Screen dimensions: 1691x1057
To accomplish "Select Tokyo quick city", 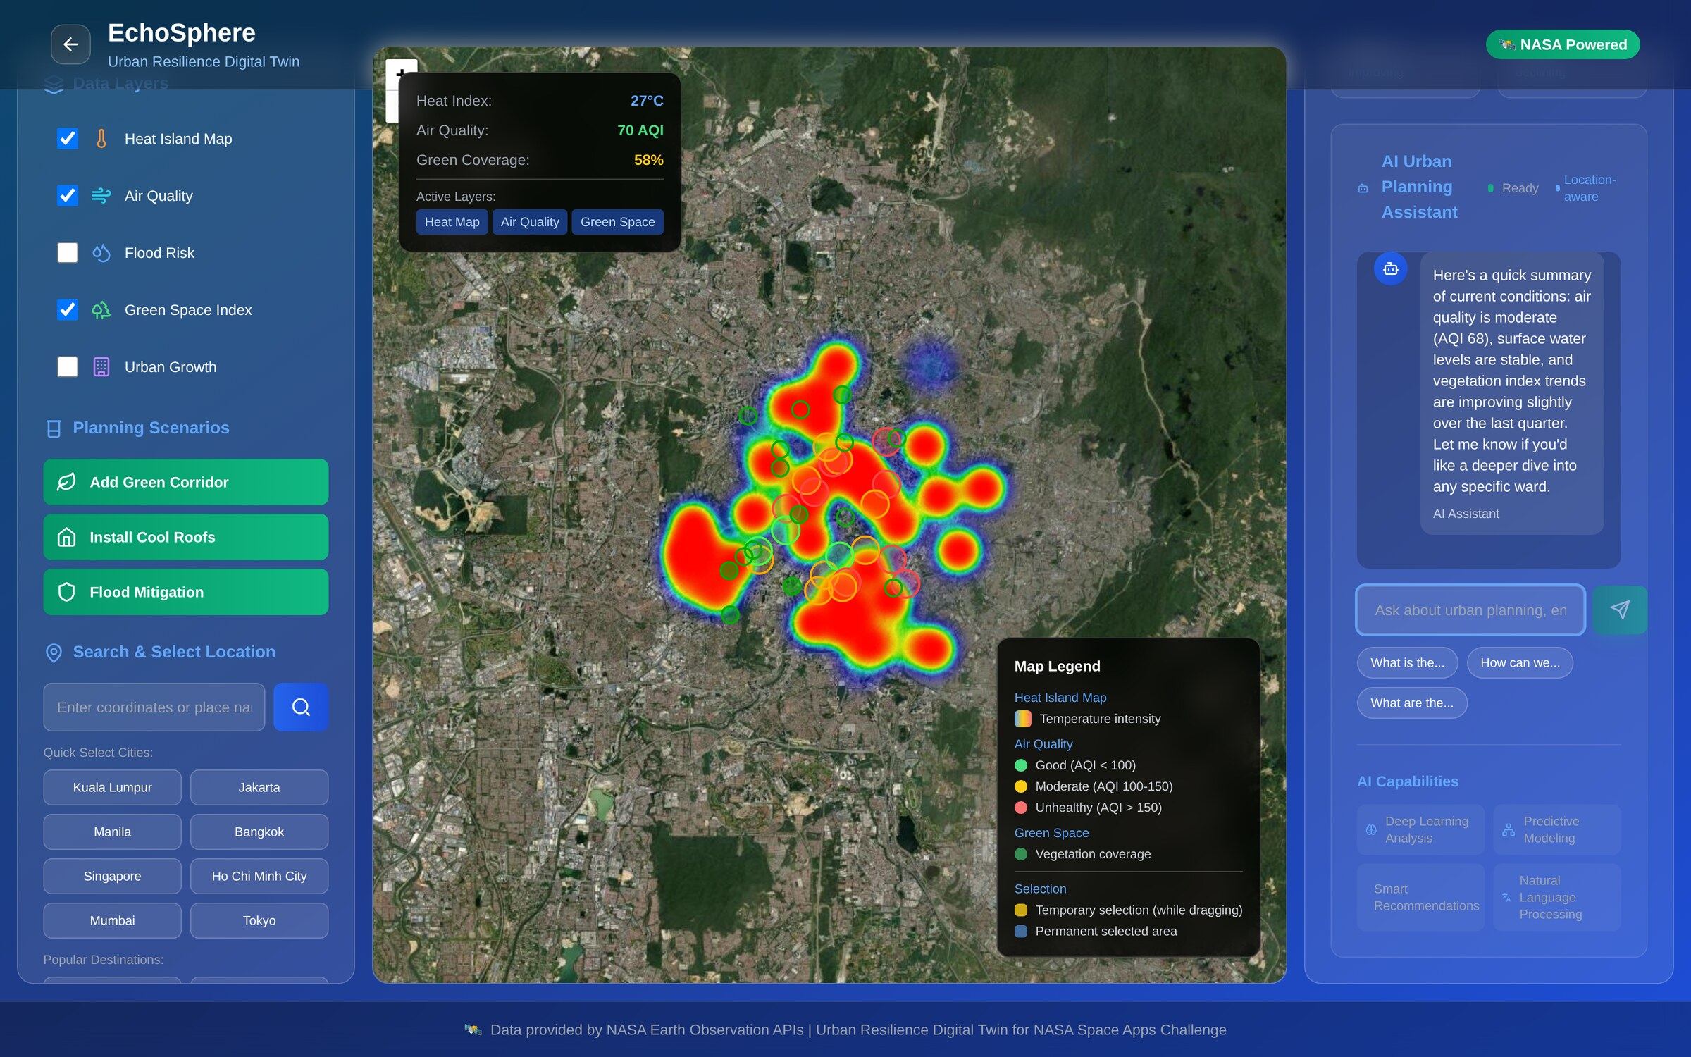I will (259, 920).
